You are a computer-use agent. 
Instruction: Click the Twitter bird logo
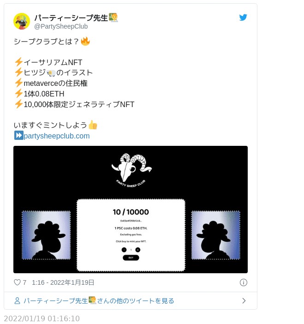(x=243, y=18)
